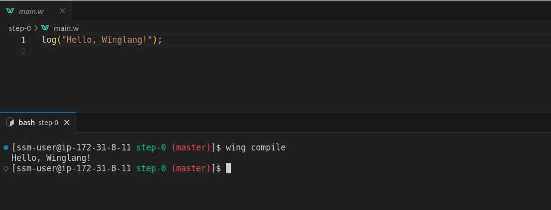The height and width of the screenshot is (210, 551).
Task: Click the Wing icon on the main.w tab
Action: (x=10, y=11)
